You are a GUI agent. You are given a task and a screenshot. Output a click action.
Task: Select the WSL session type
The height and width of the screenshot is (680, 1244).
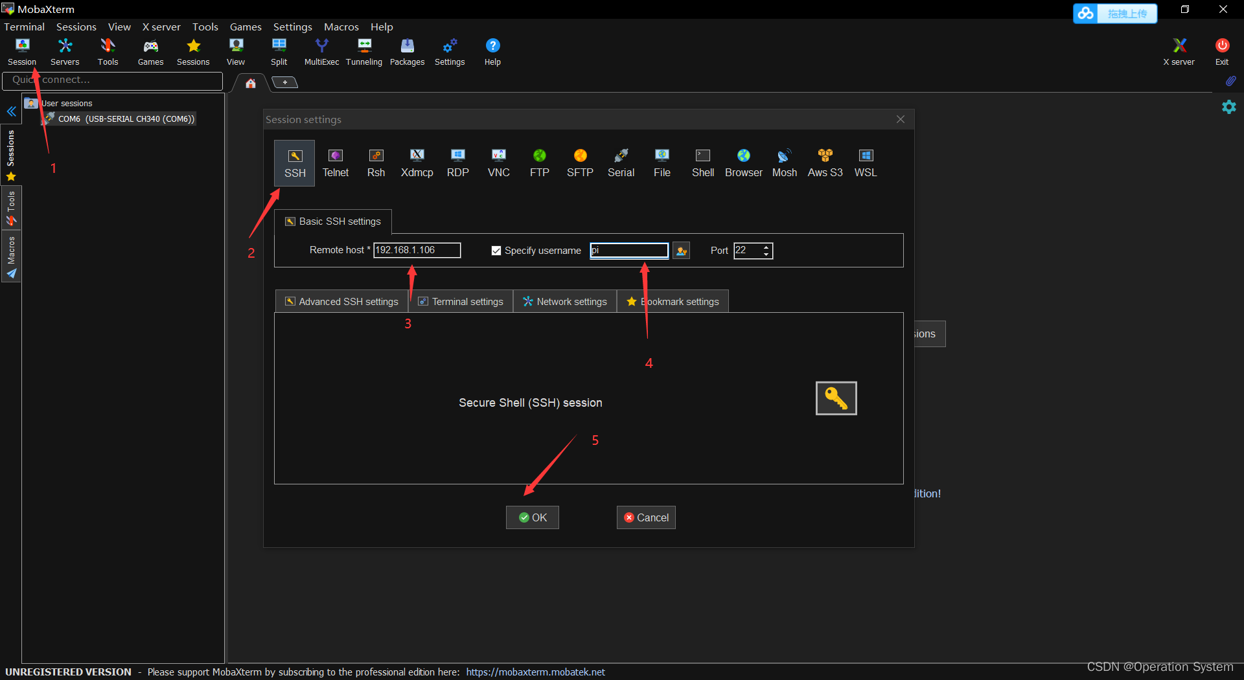pyautogui.click(x=866, y=163)
